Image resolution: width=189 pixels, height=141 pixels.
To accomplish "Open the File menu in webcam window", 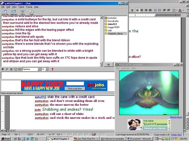I will coord(118,68).
